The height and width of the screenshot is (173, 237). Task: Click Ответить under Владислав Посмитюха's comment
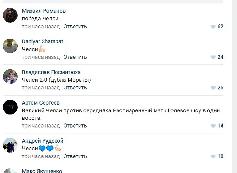(75, 87)
